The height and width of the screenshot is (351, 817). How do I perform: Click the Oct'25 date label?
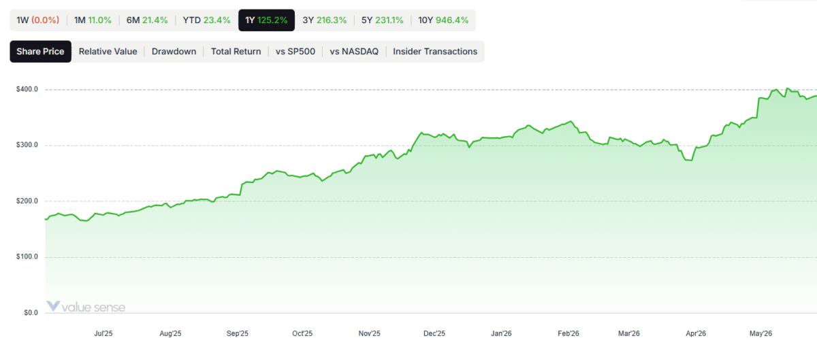tap(302, 333)
